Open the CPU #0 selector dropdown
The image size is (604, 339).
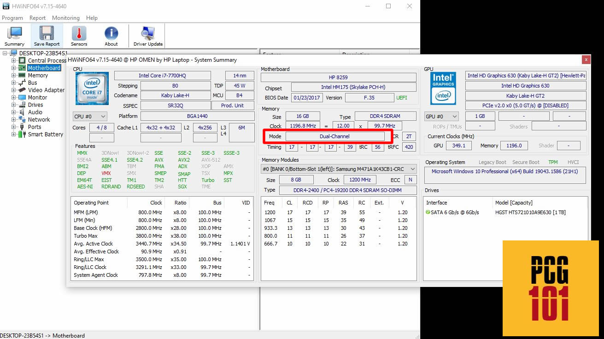[x=90, y=117]
